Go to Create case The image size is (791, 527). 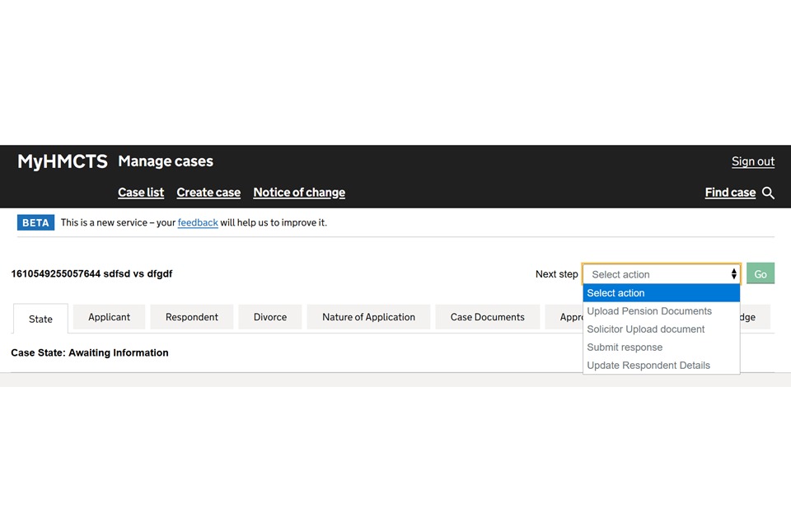[x=208, y=193]
